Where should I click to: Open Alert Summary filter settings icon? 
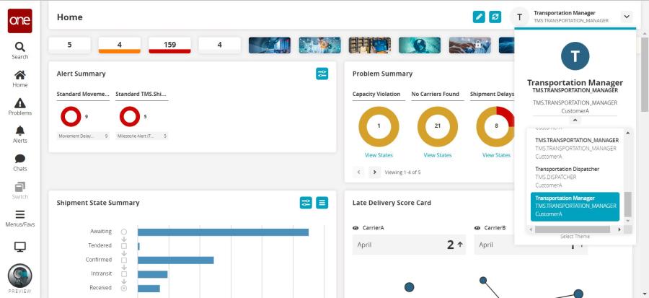click(322, 74)
